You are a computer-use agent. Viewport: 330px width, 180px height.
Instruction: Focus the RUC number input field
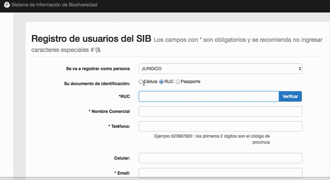208,96
